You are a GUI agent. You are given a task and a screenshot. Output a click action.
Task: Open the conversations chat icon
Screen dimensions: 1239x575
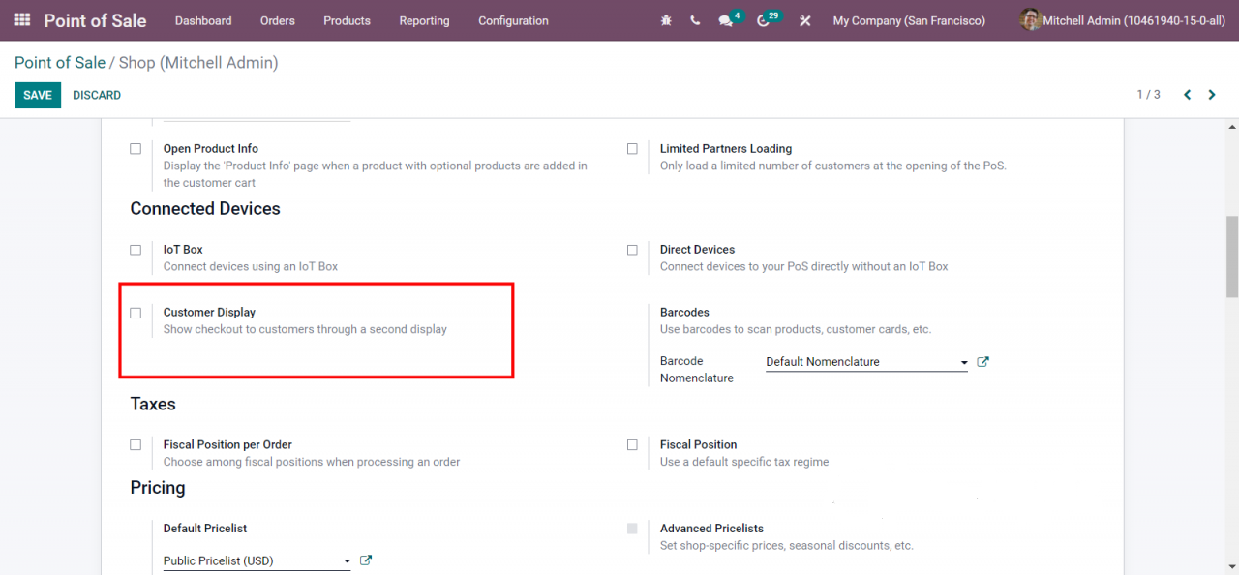726,21
